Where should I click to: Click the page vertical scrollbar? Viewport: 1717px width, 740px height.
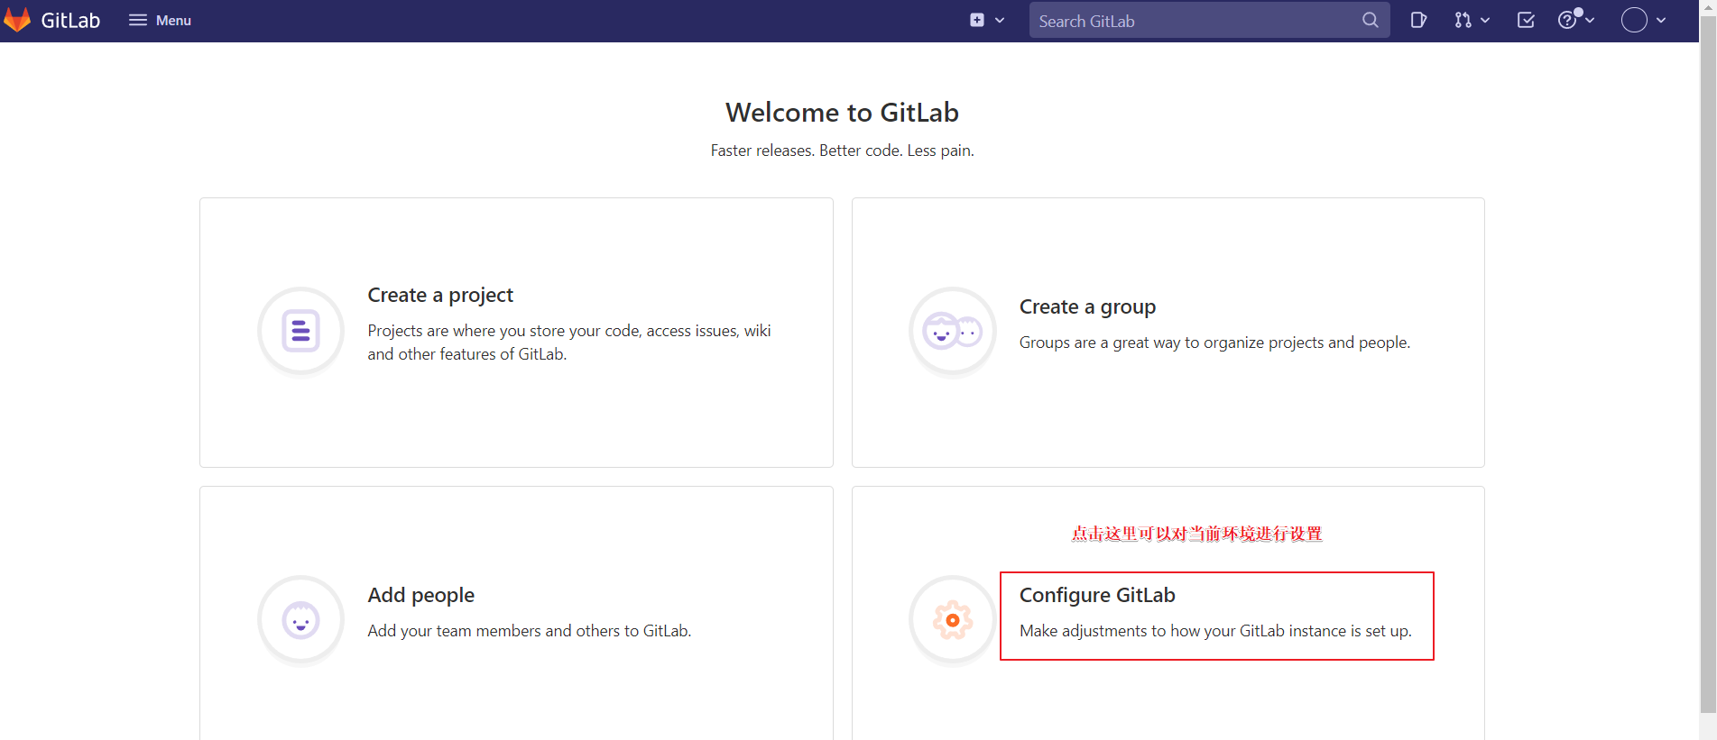click(1707, 361)
